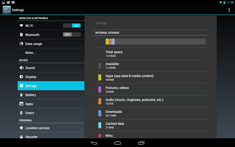
Task: Tap the status bar battery indicator
Action: pos(224,2)
